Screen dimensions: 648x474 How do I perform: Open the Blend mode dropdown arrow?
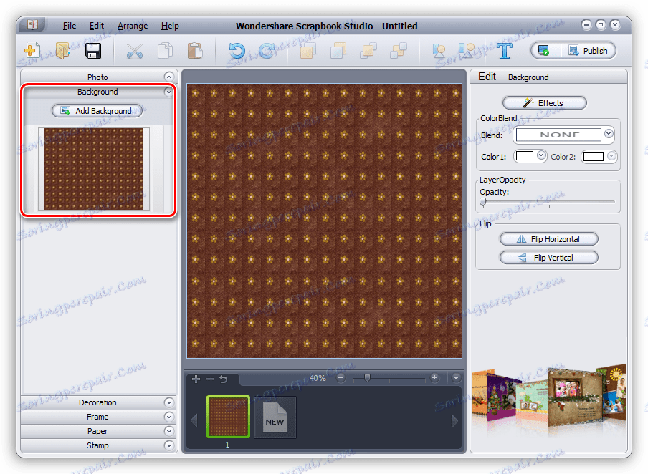[609, 134]
